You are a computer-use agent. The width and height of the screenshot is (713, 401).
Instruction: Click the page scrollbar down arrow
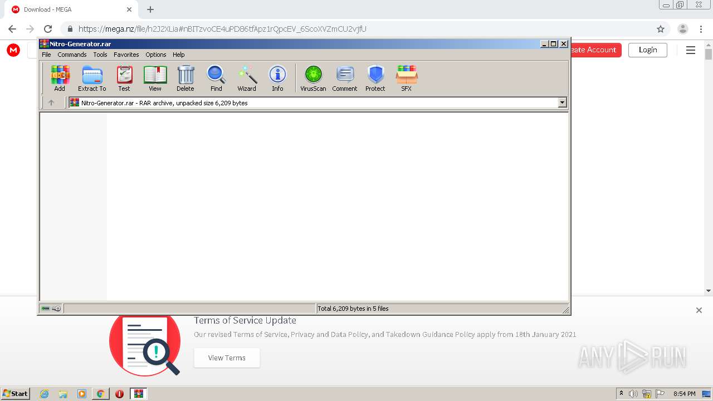[709, 291]
